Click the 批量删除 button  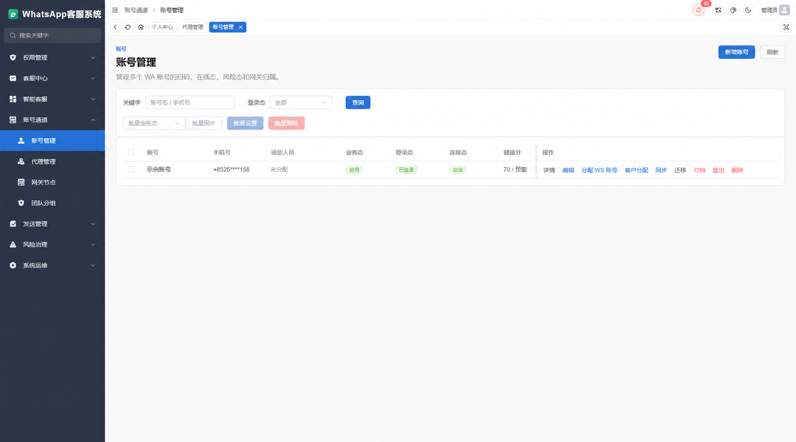pos(286,123)
